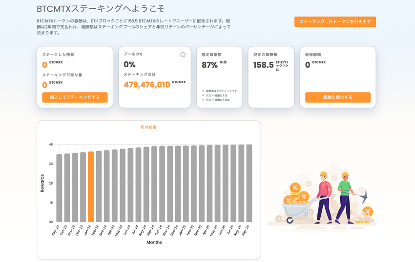Image resolution: width=415 pixels, height=262 pixels.
Task: Click the info icon in pool percentage card
Action: (183, 55)
